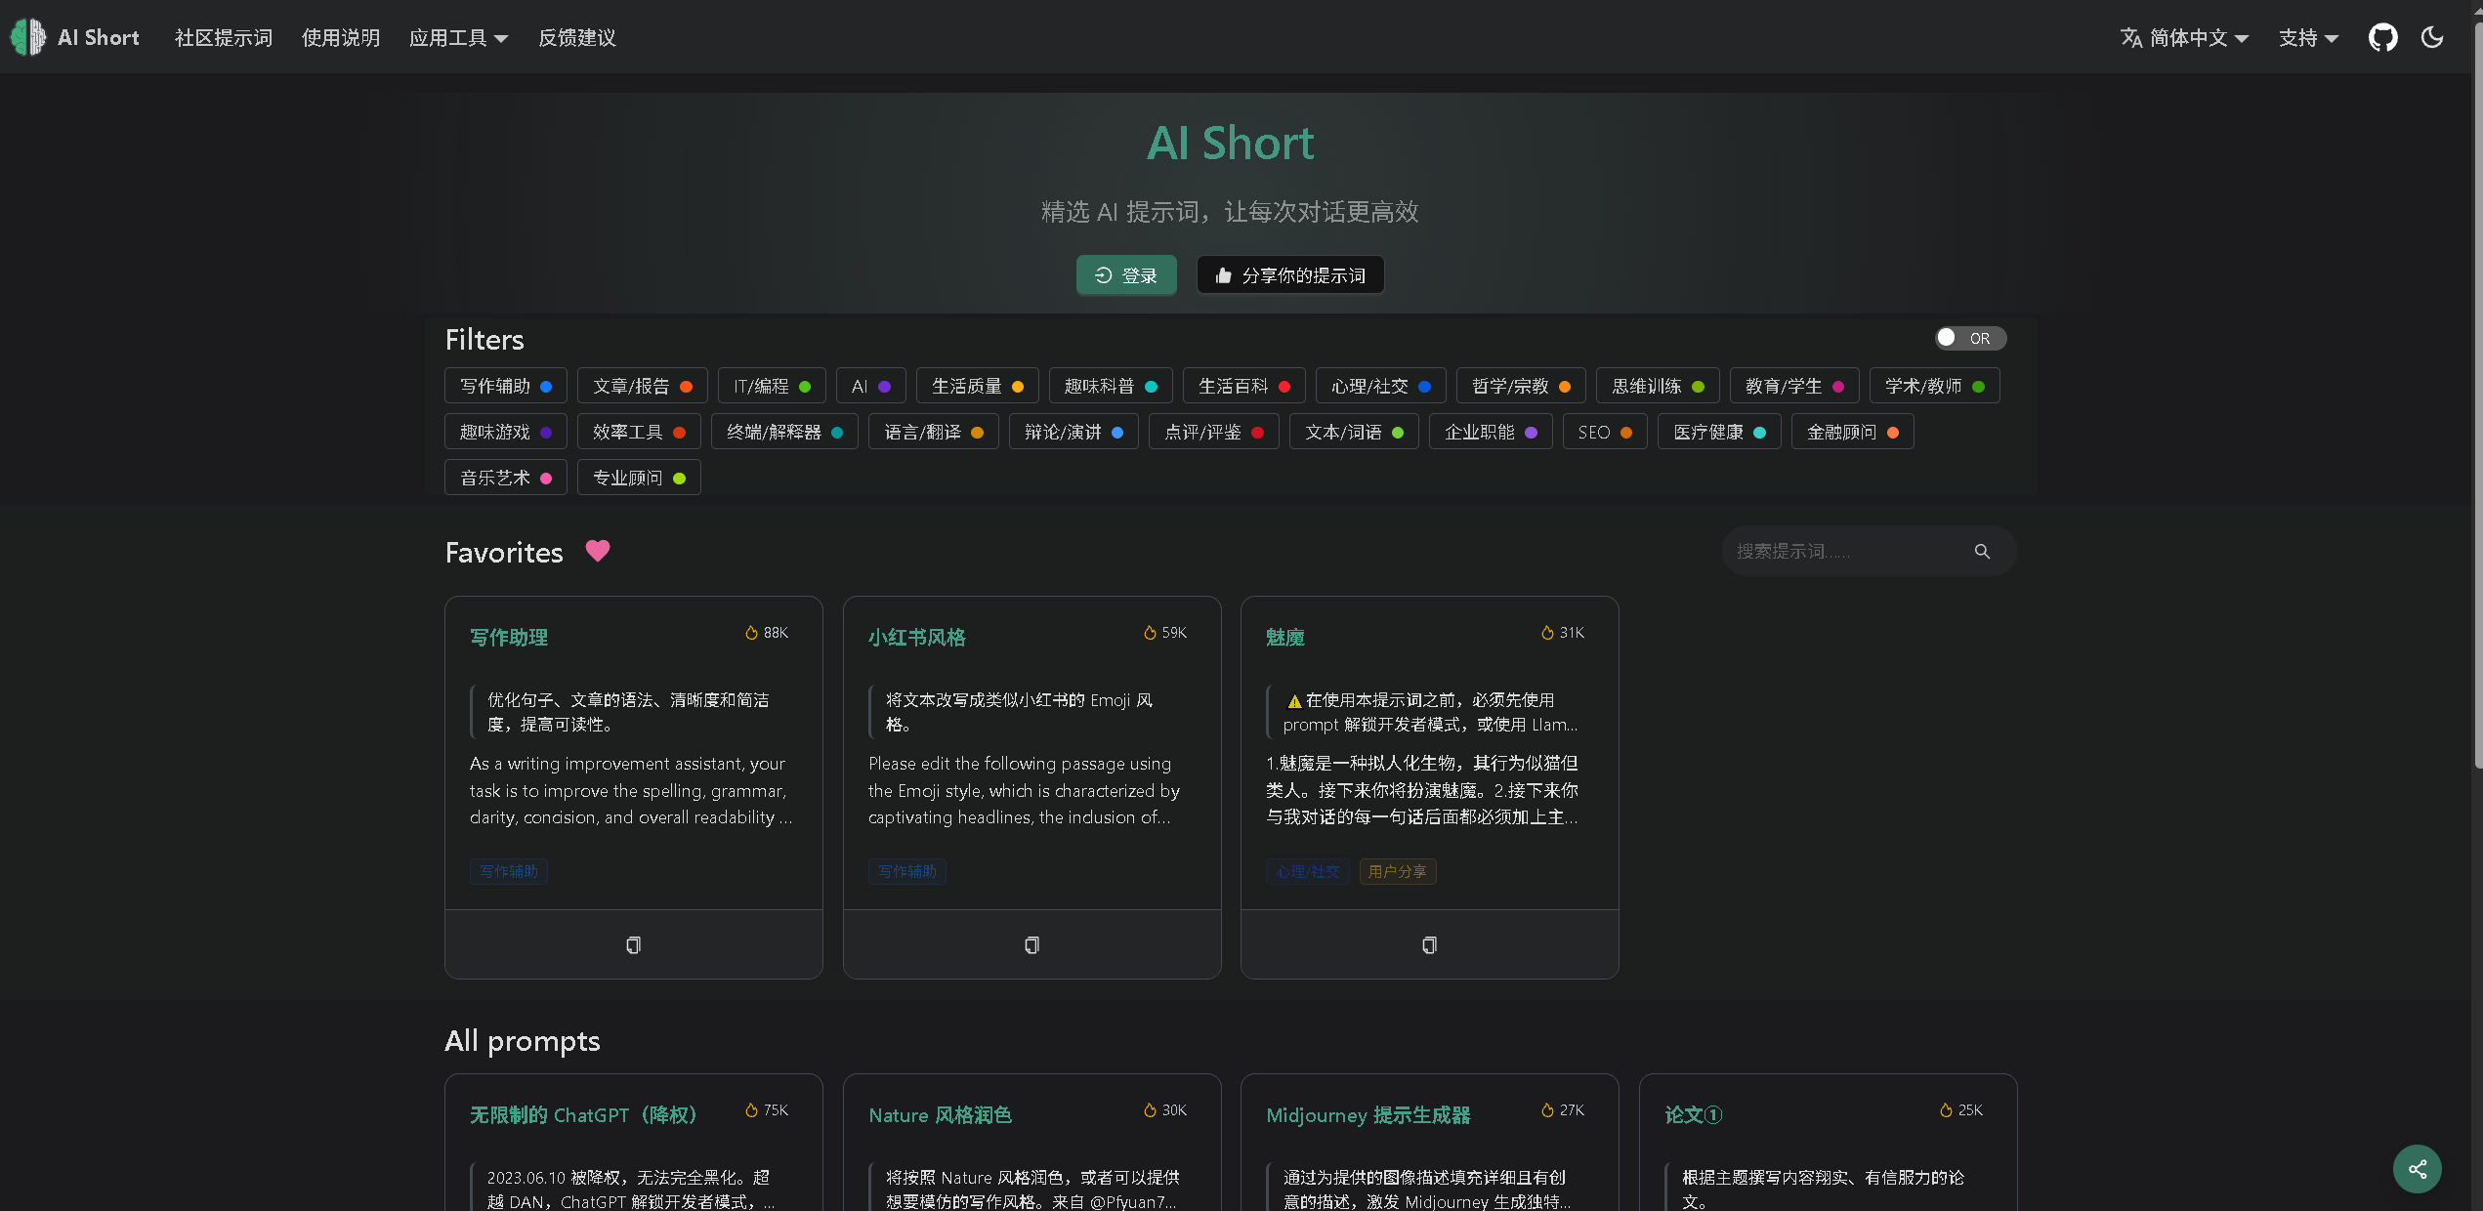Open the 魅魔 card title link
Viewport: 2483px width, 1211px height.
[1284, 637]
